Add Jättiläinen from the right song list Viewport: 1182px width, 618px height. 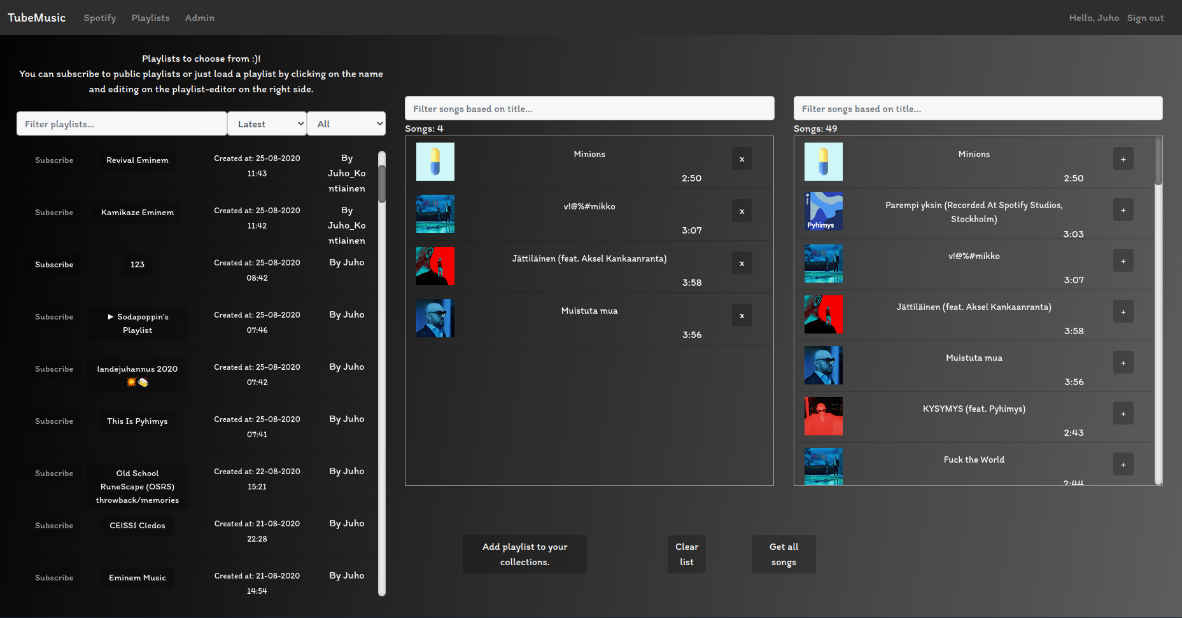pyautogui.click(x=1123, y=312)
